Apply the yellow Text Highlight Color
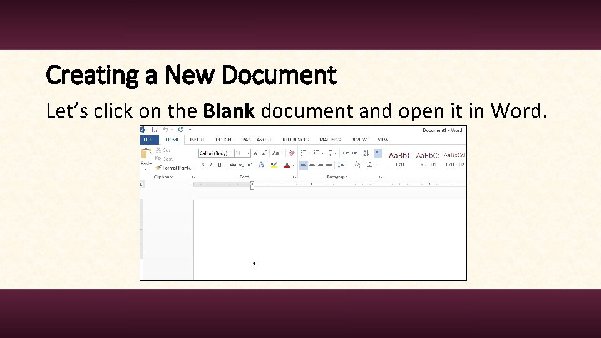This screenshot has height=338, width=601. point(274,165)
